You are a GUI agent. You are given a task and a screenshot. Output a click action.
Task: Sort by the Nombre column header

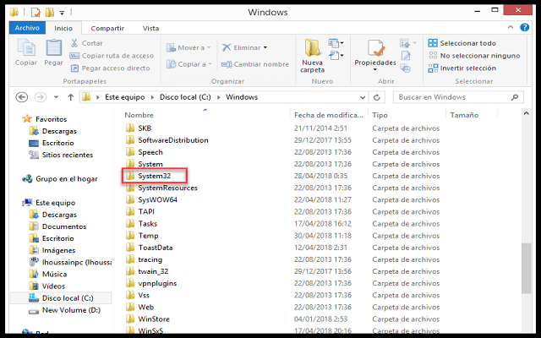(x=139, y=114)
